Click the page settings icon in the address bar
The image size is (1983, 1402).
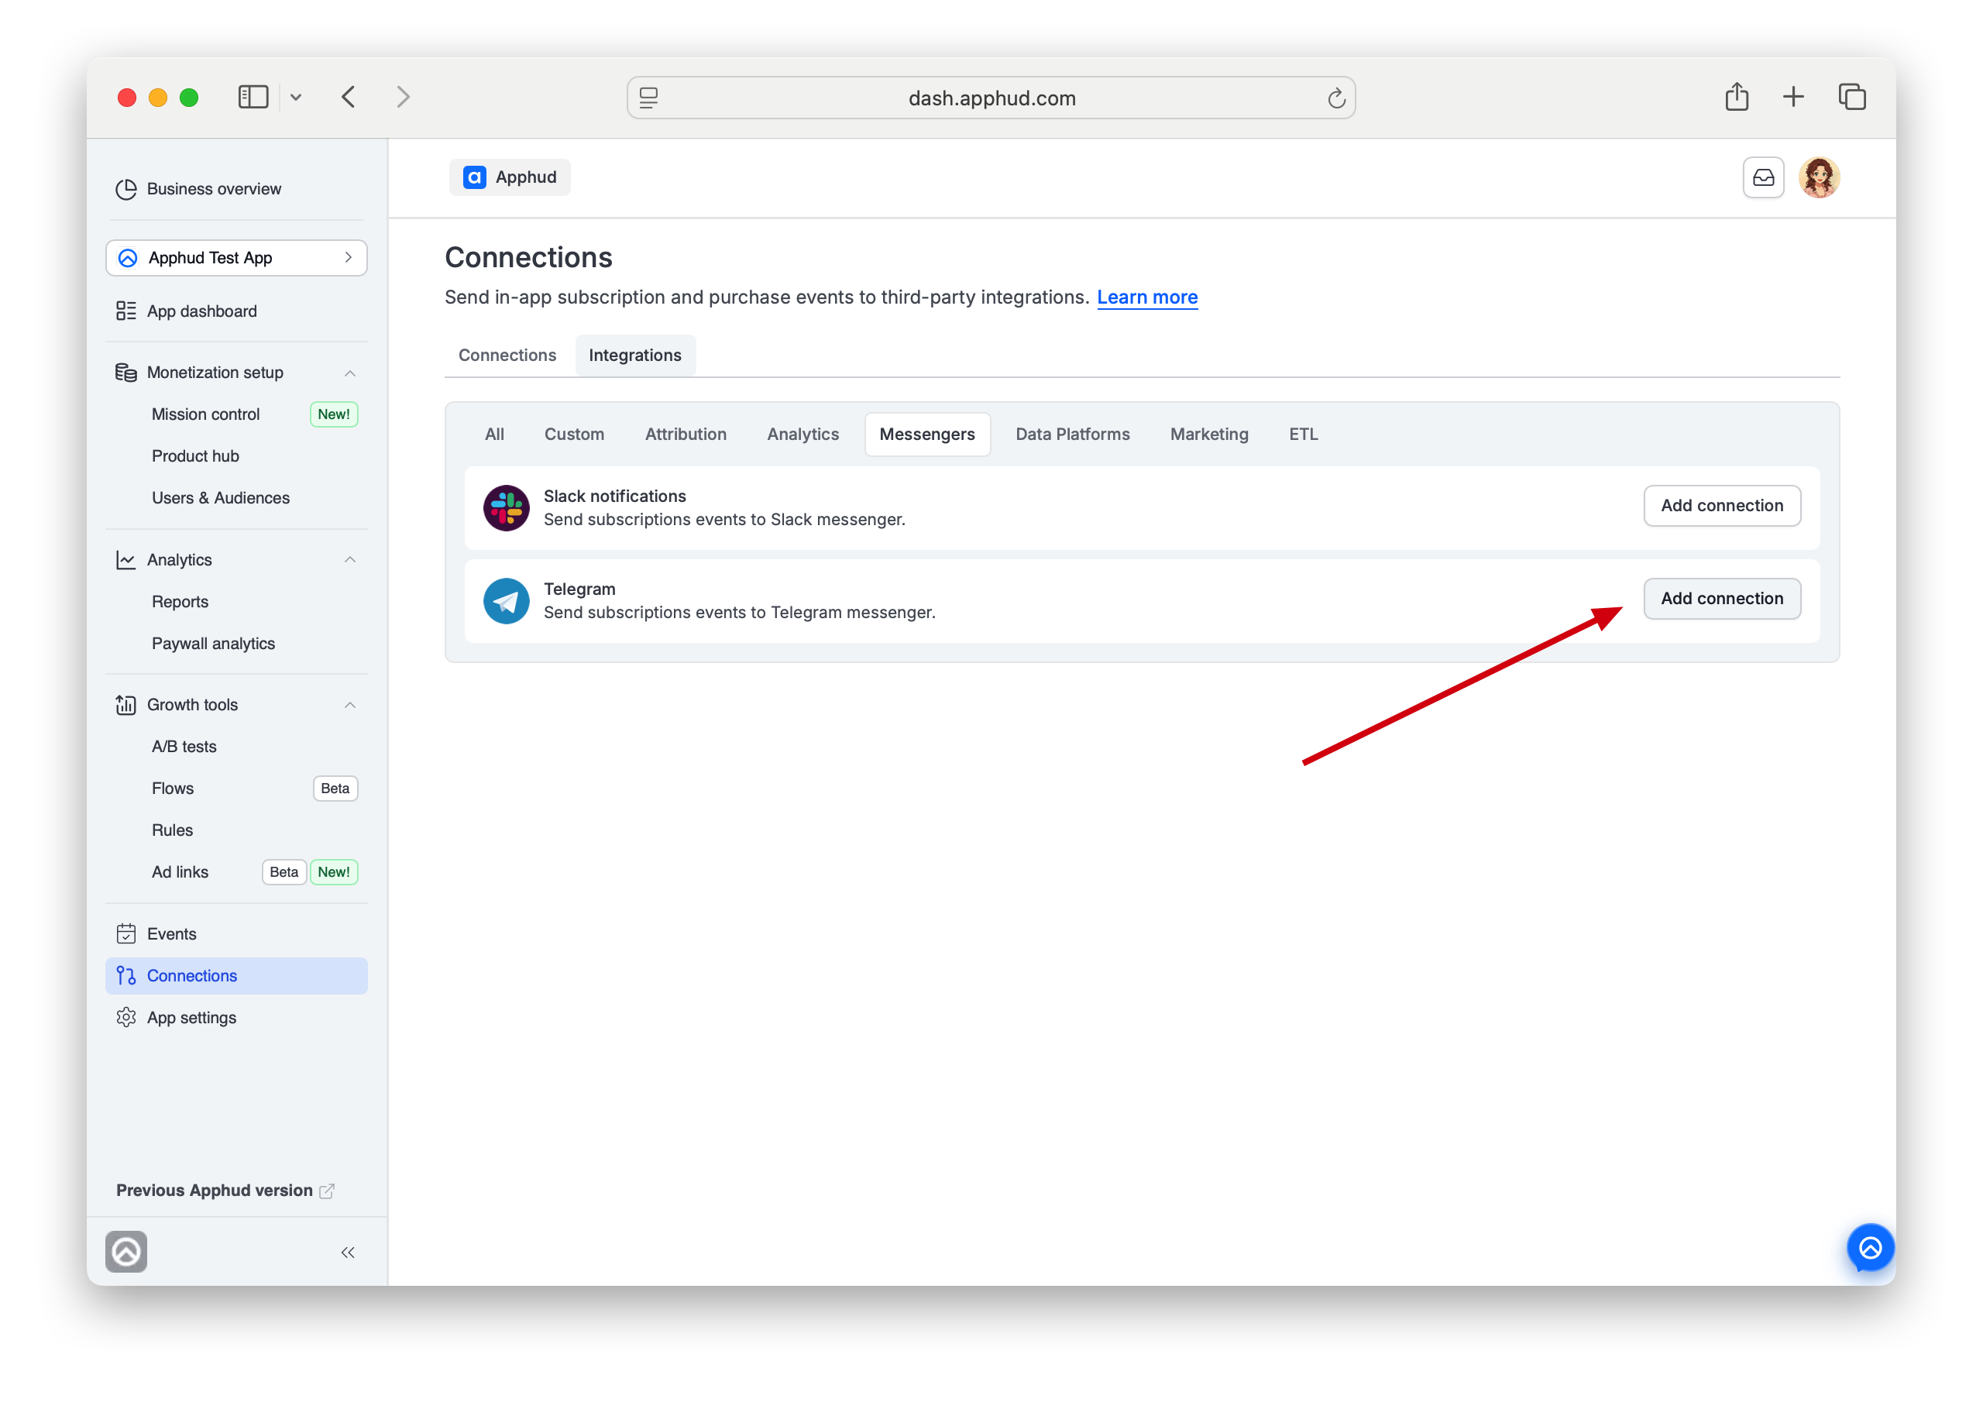click(x=648, y=98)
